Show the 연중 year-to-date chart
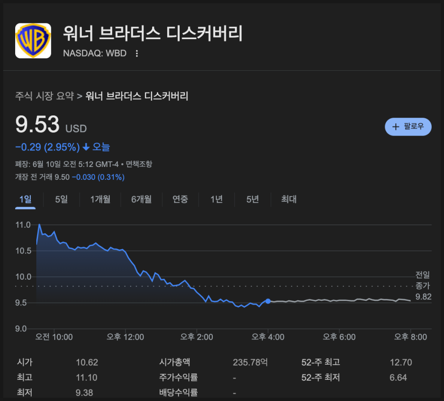This screenshot has height=401, width=444. click(180, 199)
